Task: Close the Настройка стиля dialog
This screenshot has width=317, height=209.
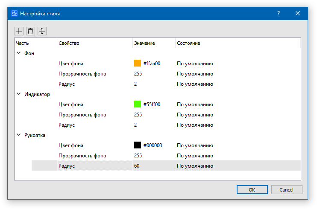Action: [x=298, y=13]
